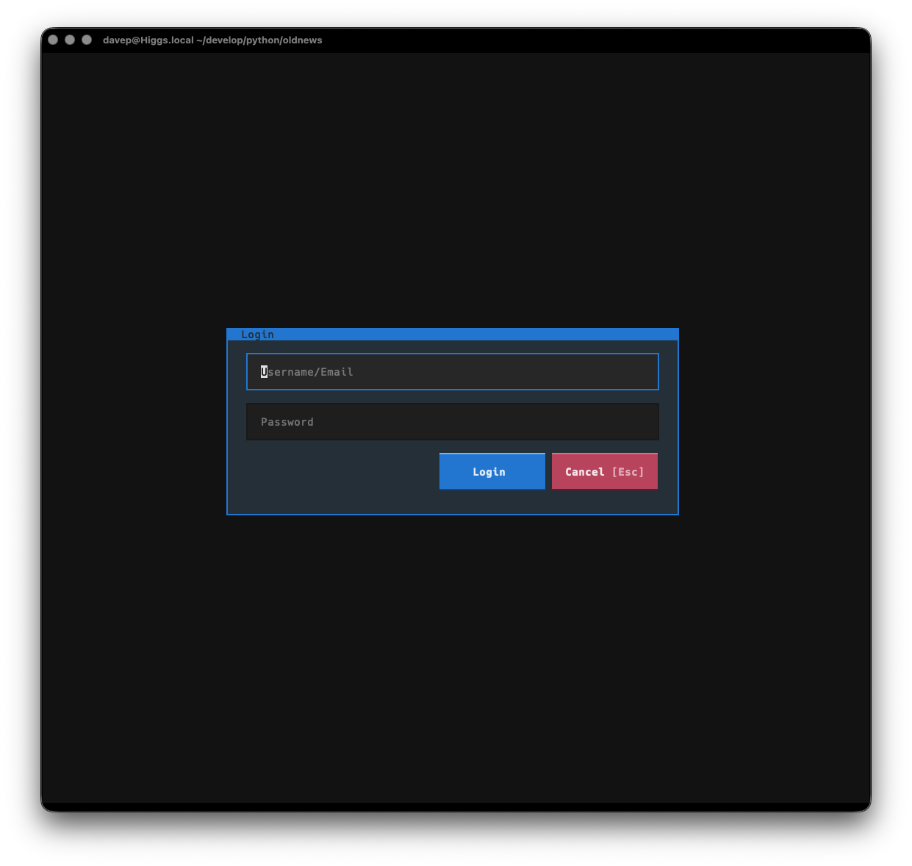This screenshot has width=912, height=866.
Task: Click the green zoom traffic light
Action: point(86,40)
